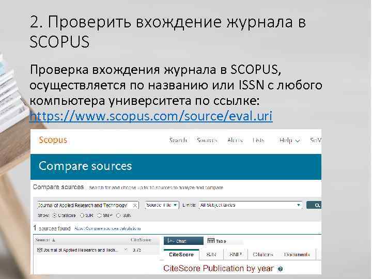The image size is (372, 279).
Task: Click help icon next to CiteScore Publication
Action: 280,269
